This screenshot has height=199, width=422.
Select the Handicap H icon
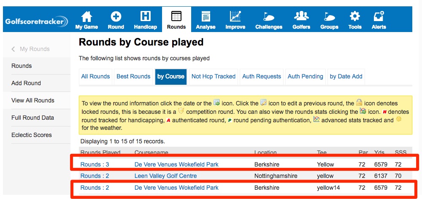pos(145,16)
